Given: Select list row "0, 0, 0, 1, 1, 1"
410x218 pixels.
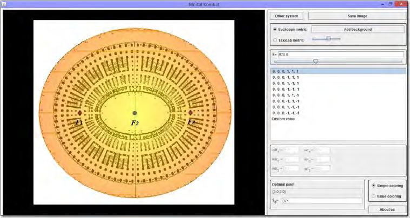Looking at the screenshot, I should point(338,71).
